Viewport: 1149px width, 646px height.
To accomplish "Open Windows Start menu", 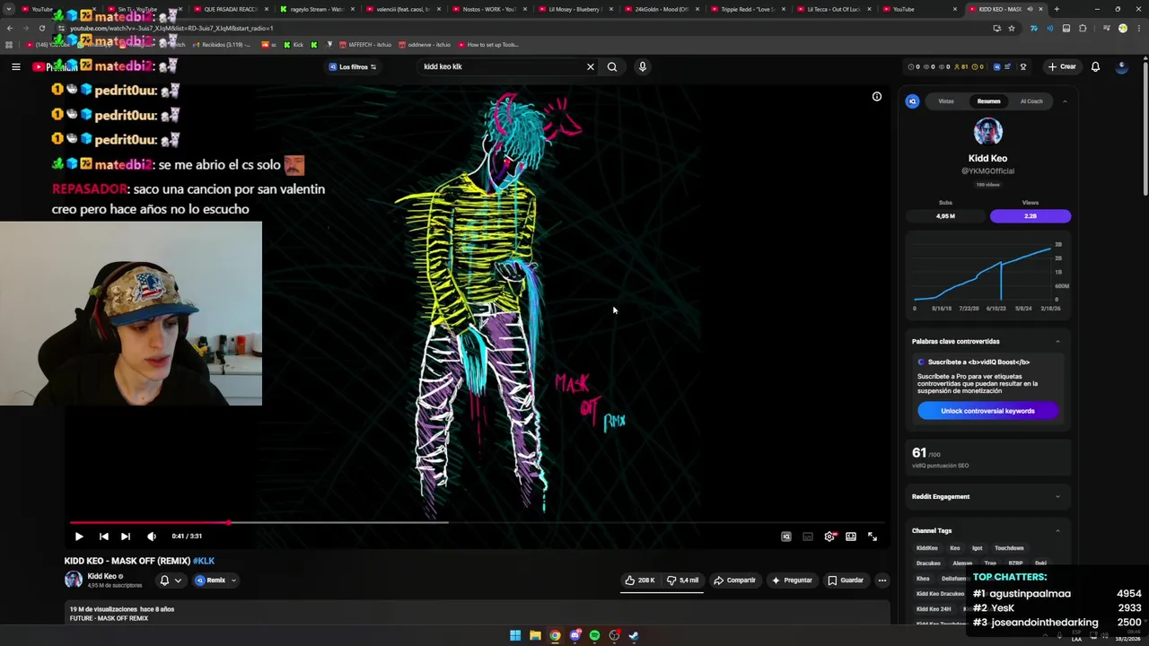I will click(x=515, y=636).
